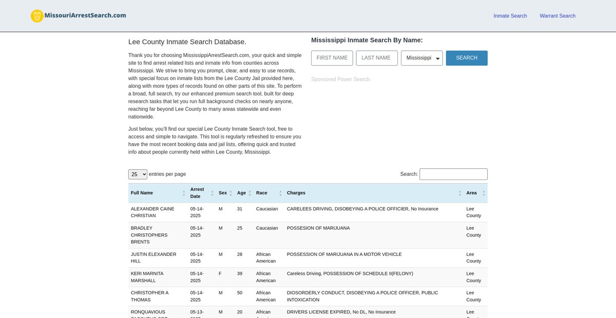Focus the LAST NAME input field
This screenshot has width=616, height=318.
[377, 58]
